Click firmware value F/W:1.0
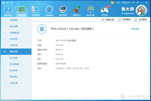Image resolution: width=151 pixels, height=101 pixels. [x=59, y=55]
